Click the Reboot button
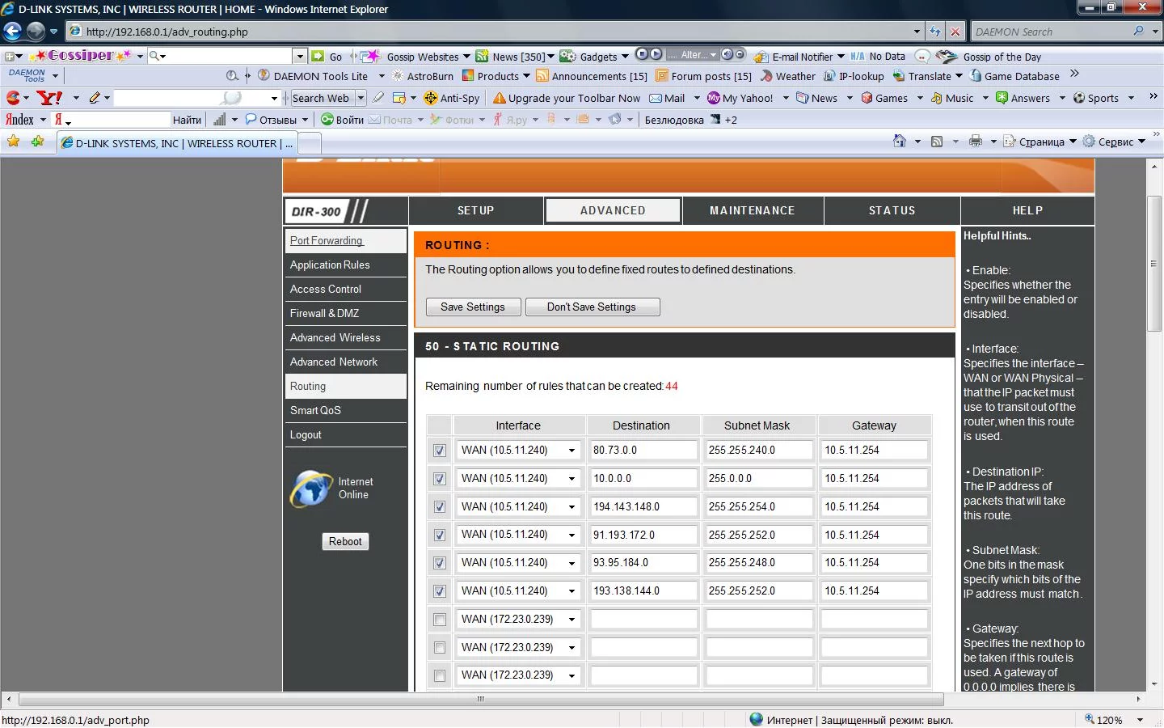The width and height of the screenshot is (1164, 728). point(345,542)
